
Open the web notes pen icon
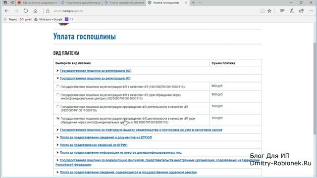tap(292, 11)
